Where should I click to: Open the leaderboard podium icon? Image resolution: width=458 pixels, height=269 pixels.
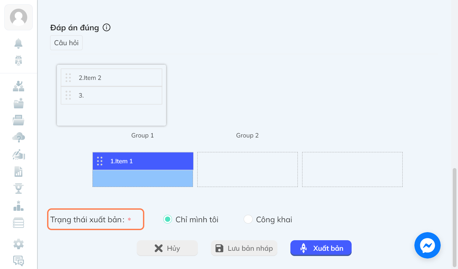[x=19, y=206]
